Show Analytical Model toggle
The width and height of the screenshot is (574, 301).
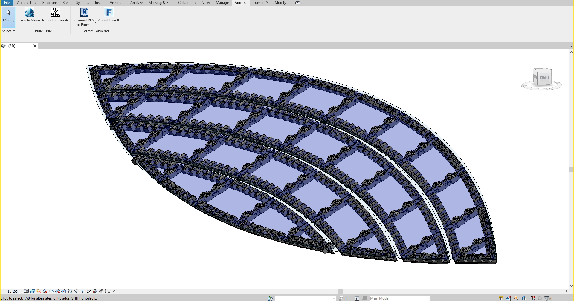95,291
